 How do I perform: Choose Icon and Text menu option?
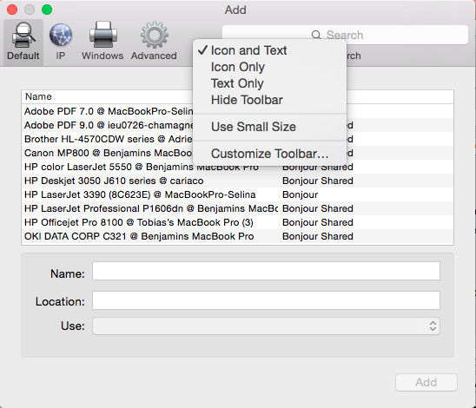[x=269, y=50]
